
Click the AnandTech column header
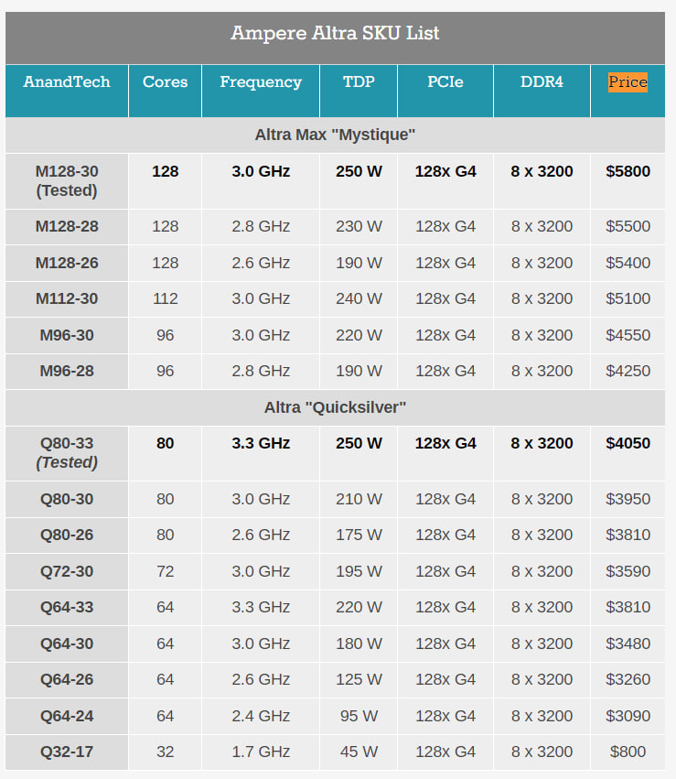pyautogui.click(x=67, y=82)
